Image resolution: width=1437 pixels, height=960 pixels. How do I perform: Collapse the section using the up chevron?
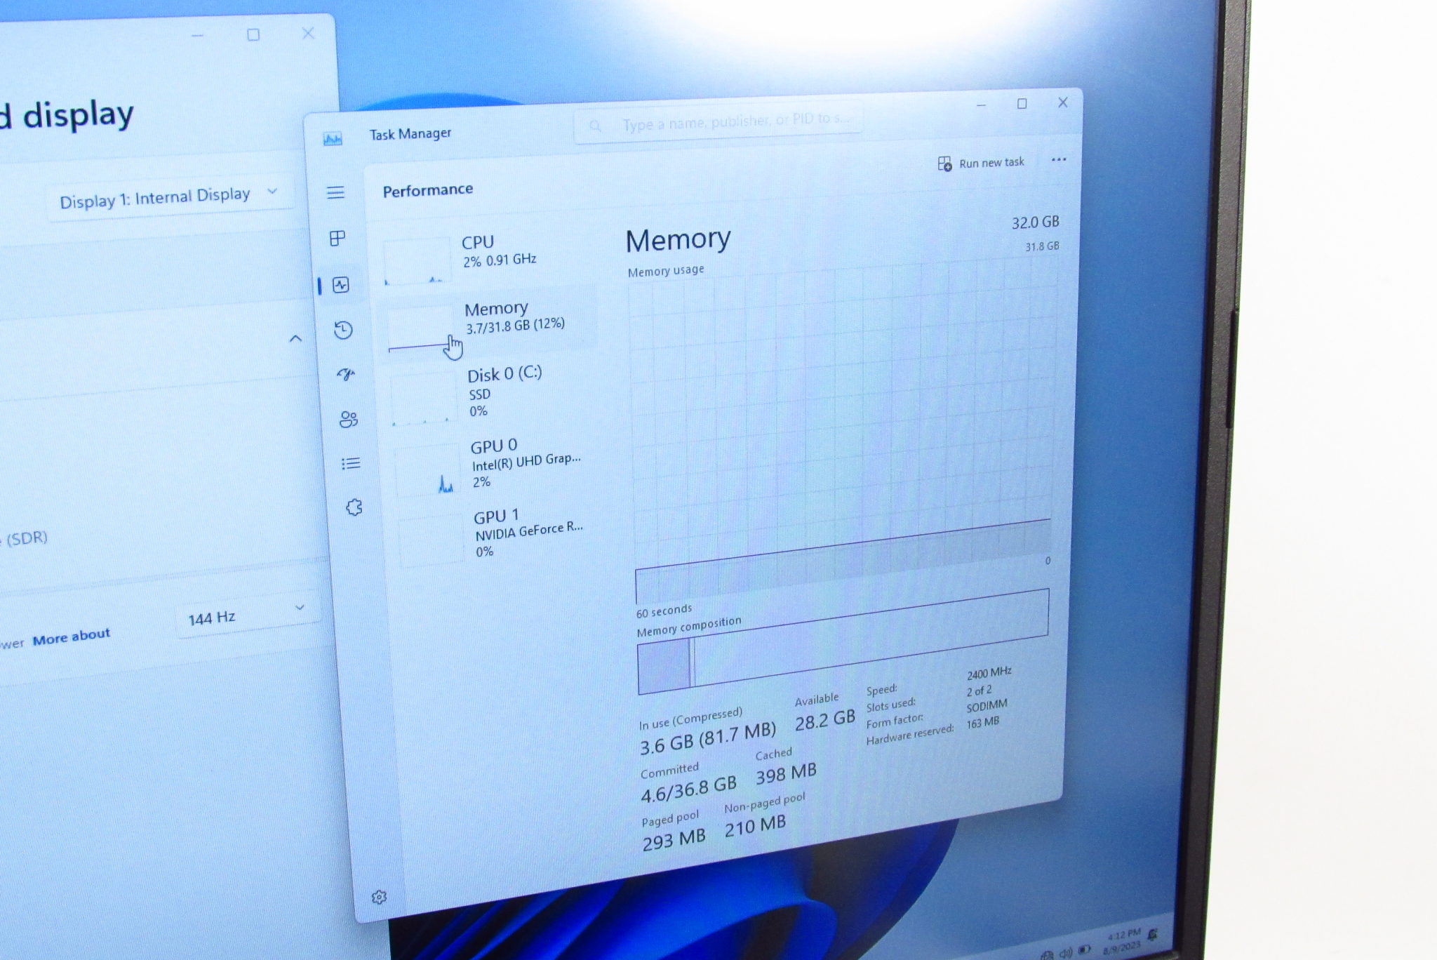click(295, 339)
